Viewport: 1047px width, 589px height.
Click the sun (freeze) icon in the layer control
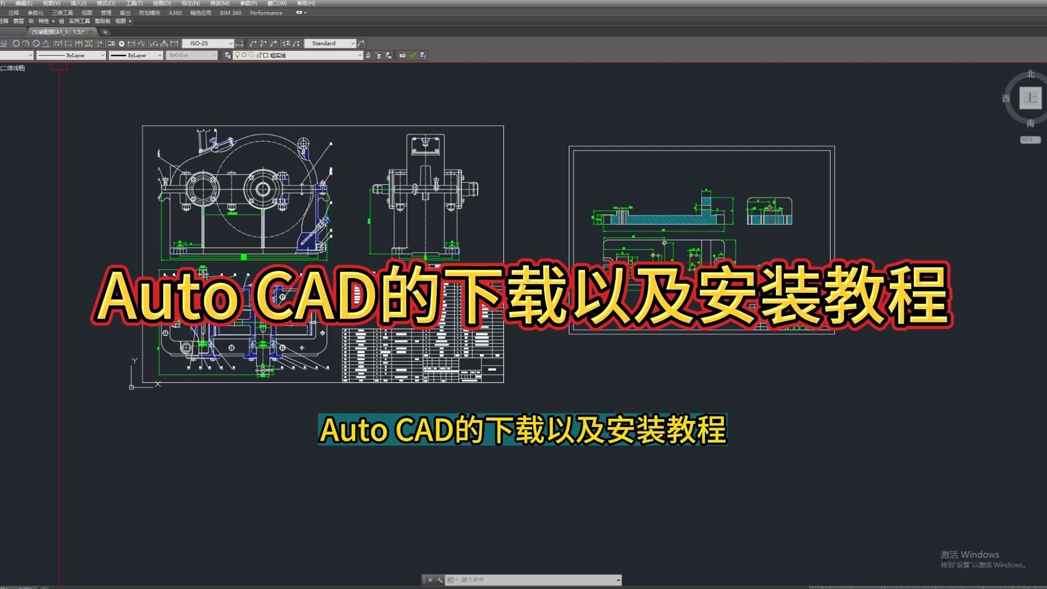click(x=244, y=55)
